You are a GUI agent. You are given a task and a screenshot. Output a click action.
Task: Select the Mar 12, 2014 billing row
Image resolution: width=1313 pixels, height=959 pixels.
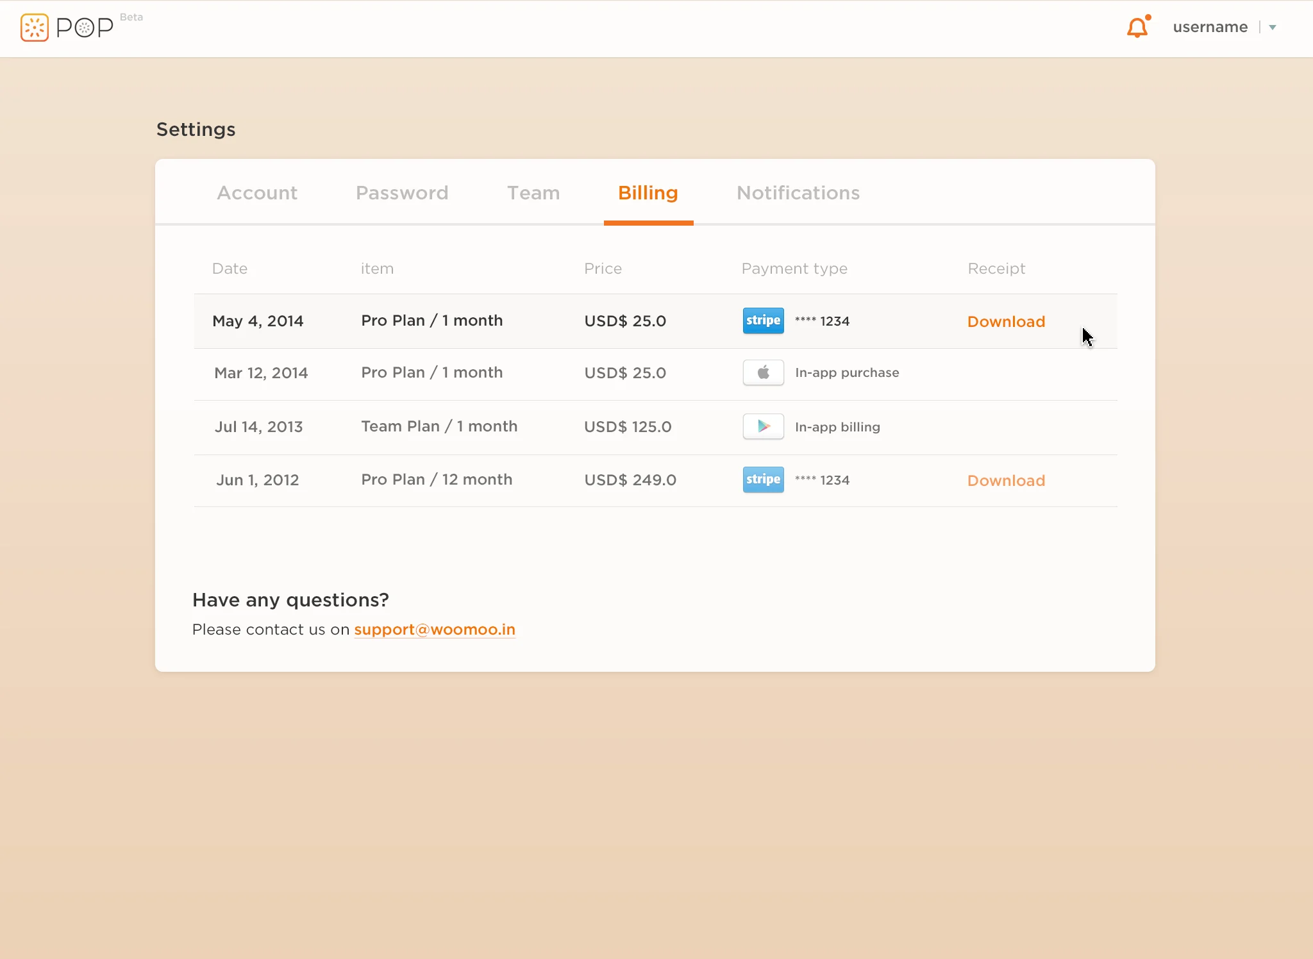261,373
